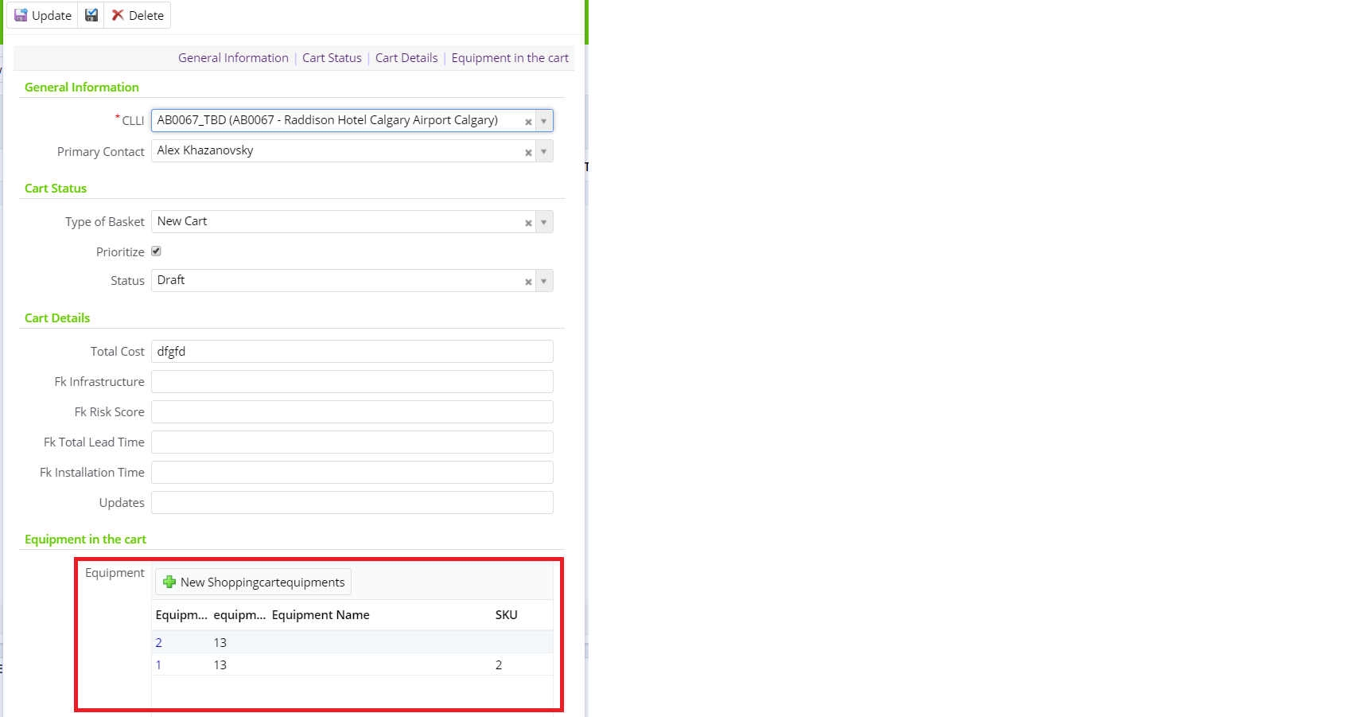The width and height of the screenshot is (1369, 717).
Task: Open equipment record 2 link
Action: point(158,642)
